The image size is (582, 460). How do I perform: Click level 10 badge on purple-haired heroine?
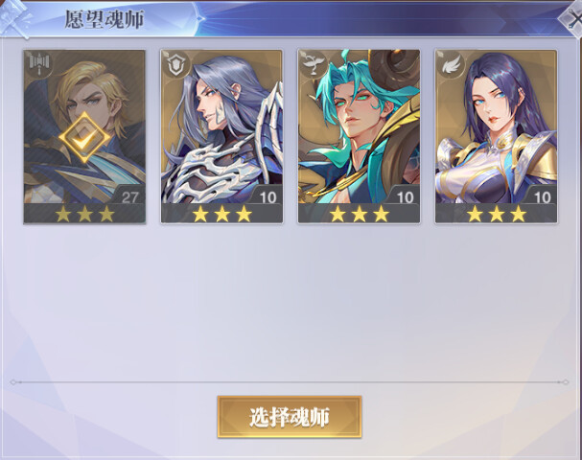543,196
